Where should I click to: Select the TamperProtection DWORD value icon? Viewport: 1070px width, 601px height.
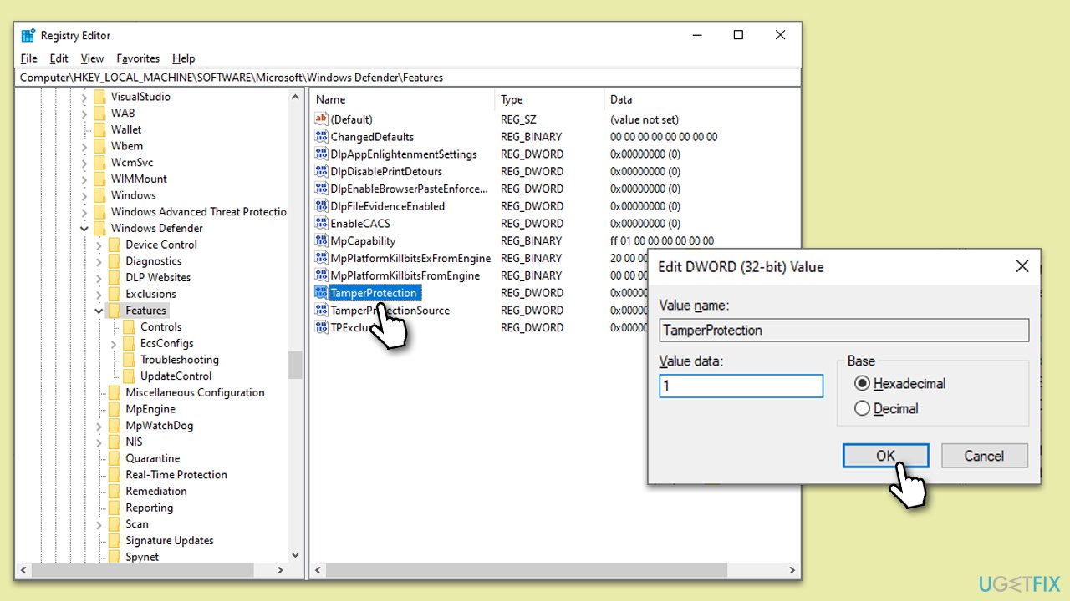click(x=321, y=293)
